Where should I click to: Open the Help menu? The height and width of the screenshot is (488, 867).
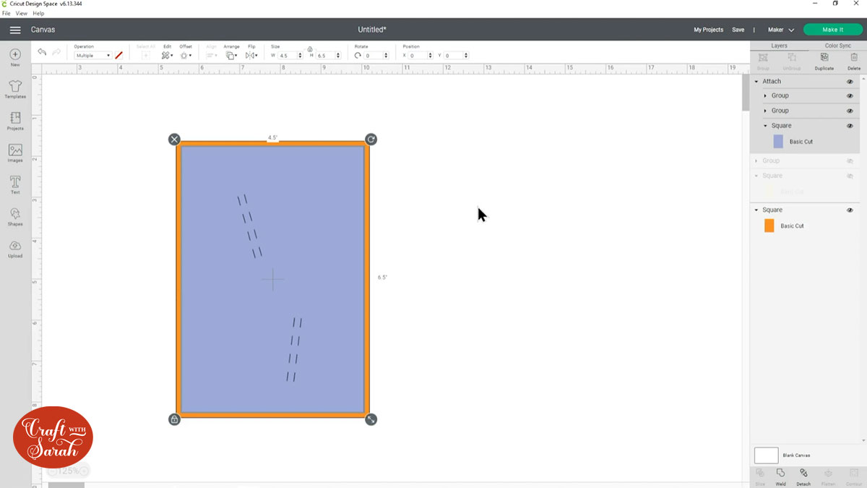point(38,13)
